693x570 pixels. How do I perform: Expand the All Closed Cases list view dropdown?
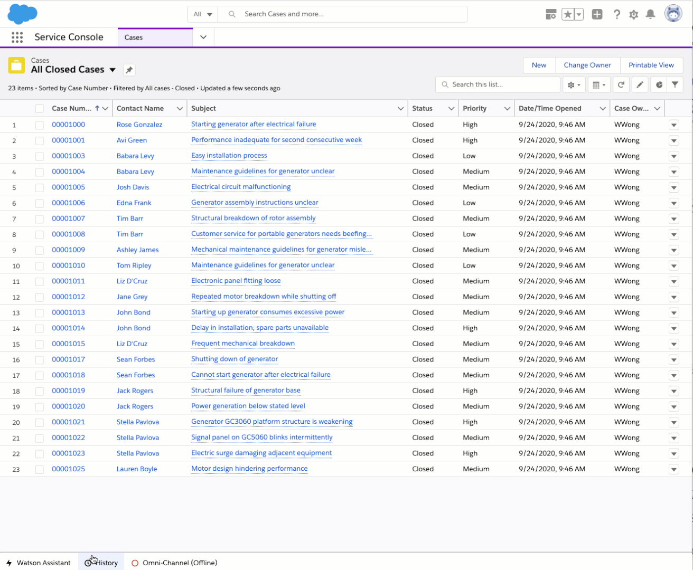pyautogui.click(x=113, y=70)
